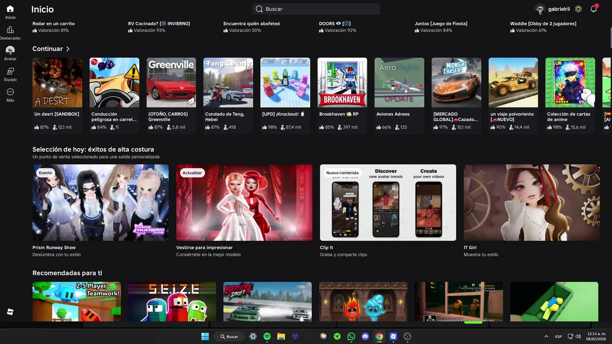The image size is (612, 344).
Task: Click the ESP language indicator
Action: 558,336
